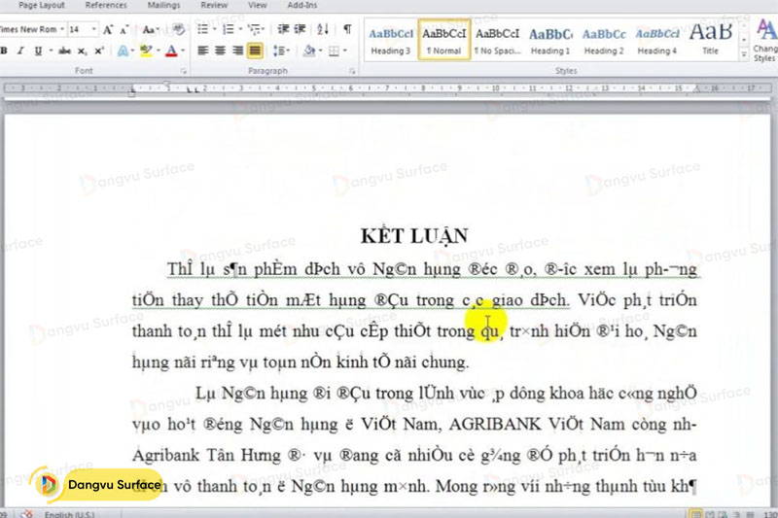The height and width of the screenshot is (518, 778).
Task: Click the KẾT LUẬN heading text
Action: (x=414, y=236)
